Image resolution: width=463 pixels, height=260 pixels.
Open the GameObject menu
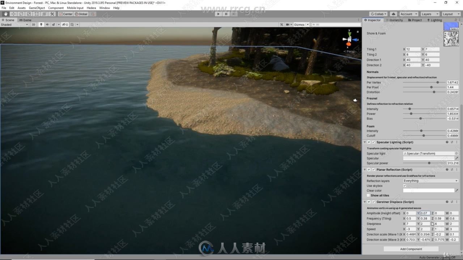(x=37, y=8)
